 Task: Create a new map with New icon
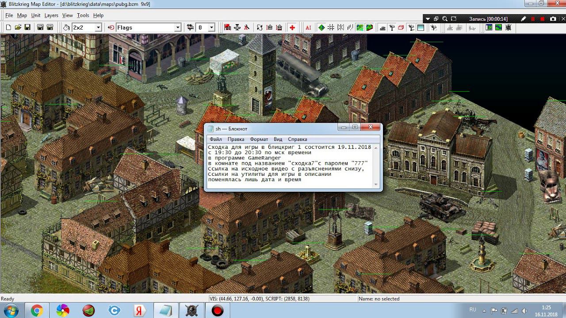pyautogui.click(x=8, y=27)
